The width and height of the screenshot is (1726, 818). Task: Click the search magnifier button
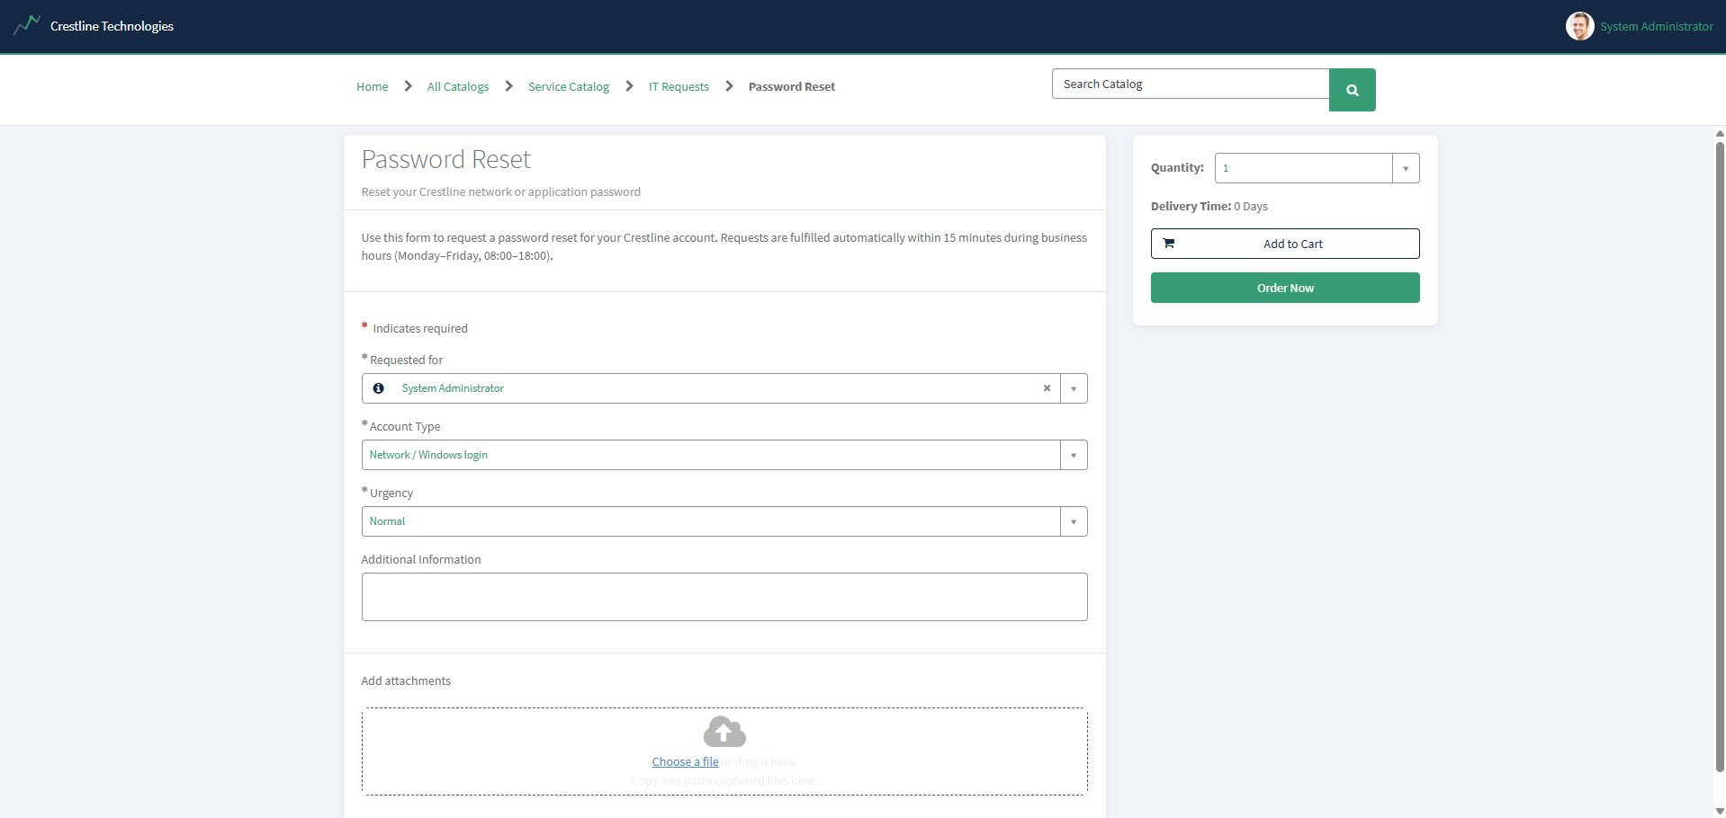(x=1352, y=90)
